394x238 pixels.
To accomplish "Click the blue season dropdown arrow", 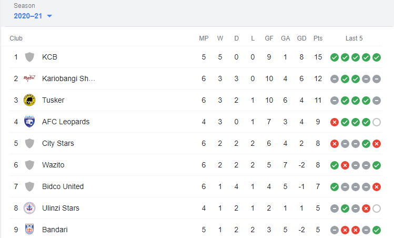I will pyautogui.click(x=49, y=16).
